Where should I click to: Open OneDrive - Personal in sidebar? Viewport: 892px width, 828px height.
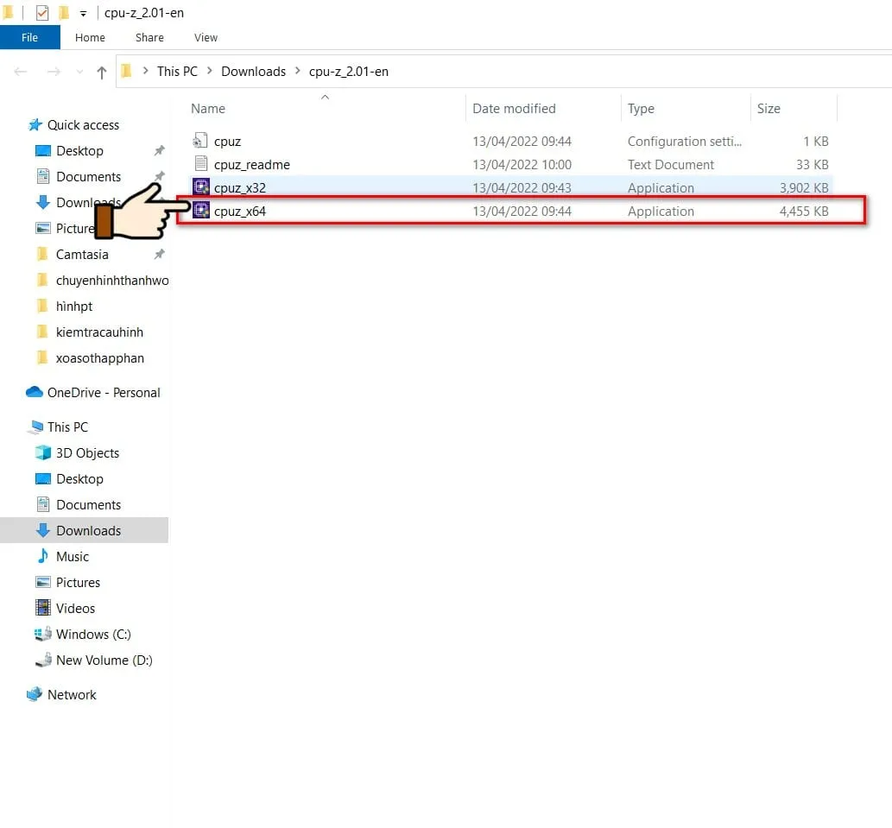pos(104,393)
